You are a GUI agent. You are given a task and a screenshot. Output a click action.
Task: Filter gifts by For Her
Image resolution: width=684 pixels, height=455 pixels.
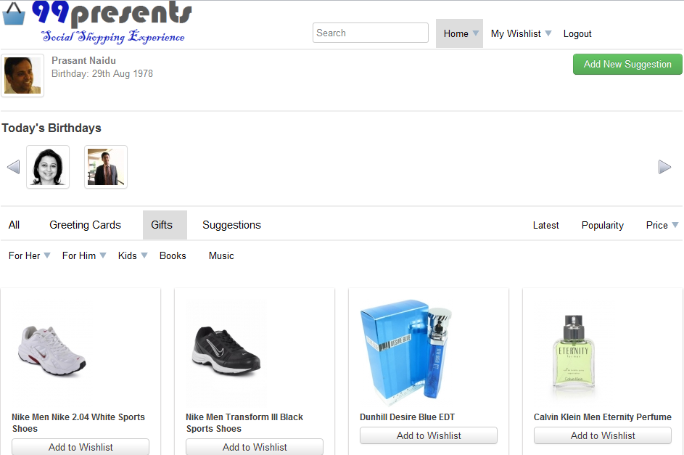(x=25, y=255)
